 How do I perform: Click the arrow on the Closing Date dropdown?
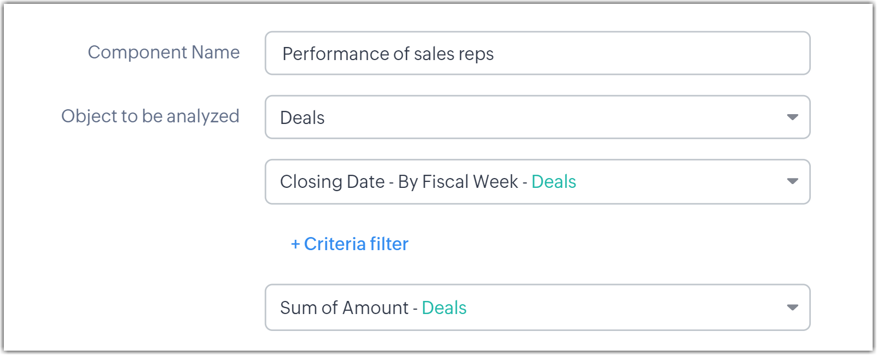pyautogui.click(x=792, y=181)
